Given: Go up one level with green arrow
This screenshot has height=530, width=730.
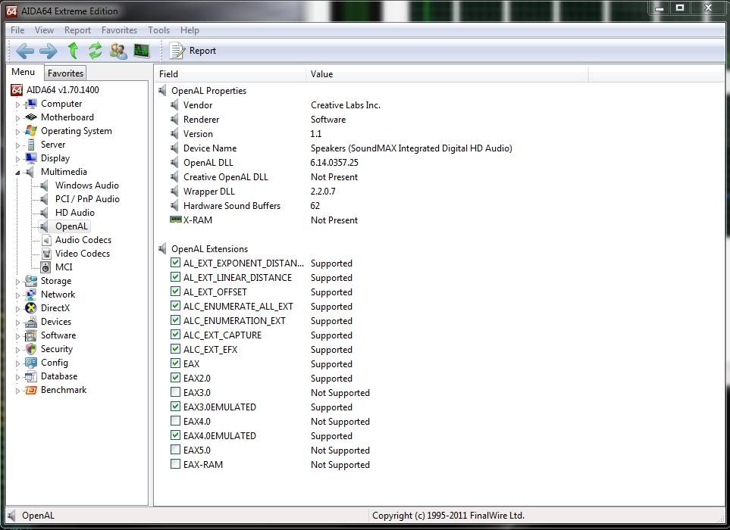Looking at the screenshot, I should click(73, 50).
